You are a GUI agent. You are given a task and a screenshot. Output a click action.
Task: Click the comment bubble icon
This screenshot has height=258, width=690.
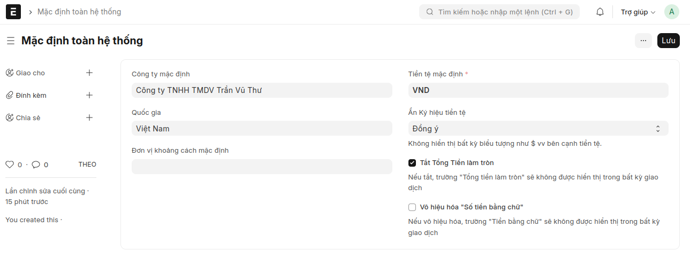pos(36,165)
